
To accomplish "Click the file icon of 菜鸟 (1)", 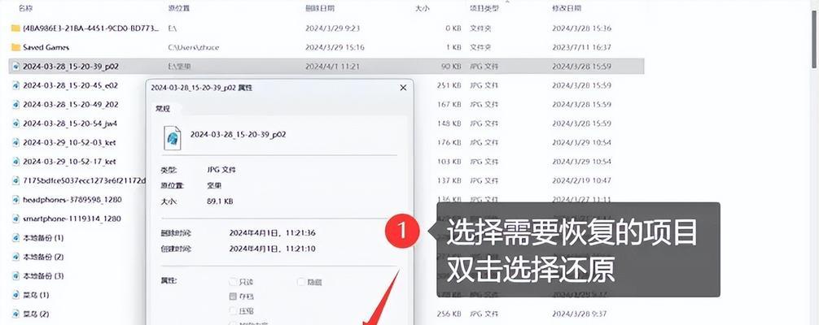I will tap(16, 295).
